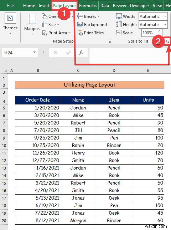171x230 pixels.
Task: Expand the Print Area dropdown chevron
Action: point(69,33)
